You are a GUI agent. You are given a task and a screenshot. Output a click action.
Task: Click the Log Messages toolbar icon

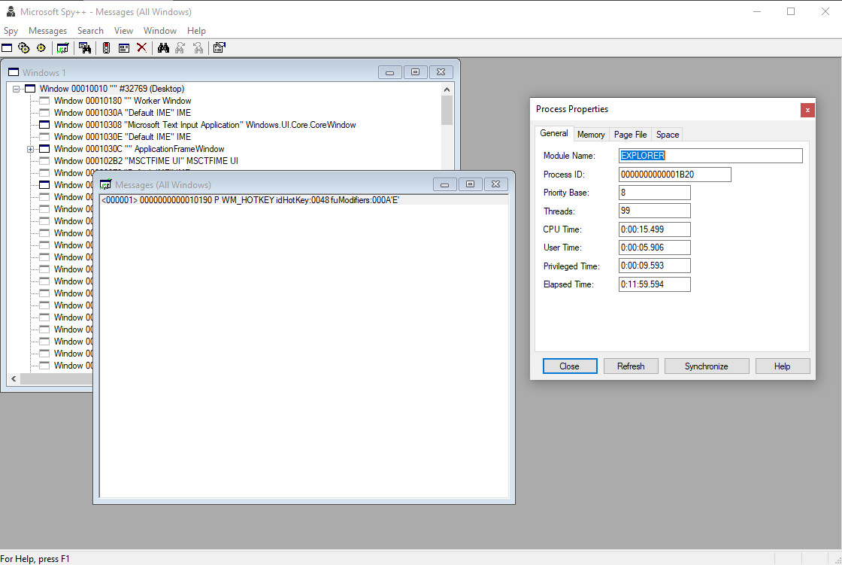(63, 48)
